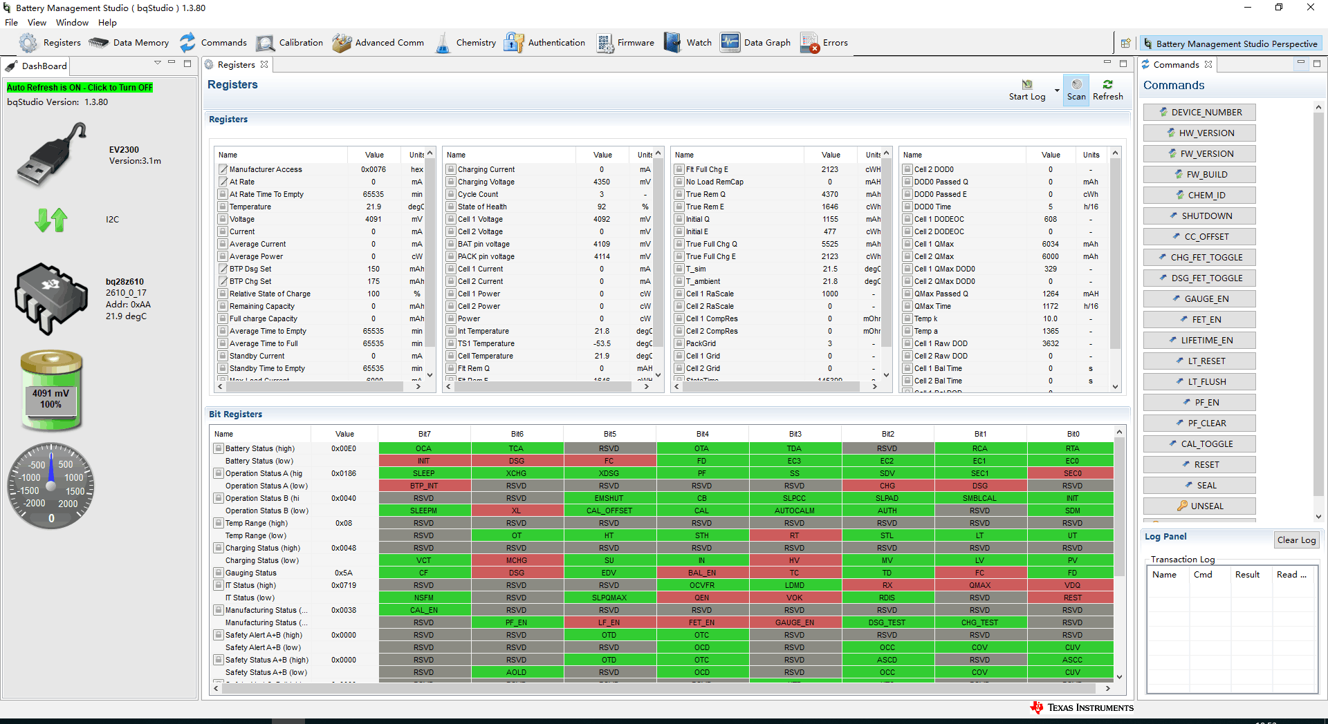Open Data Memory via its chip icon

pos(99,43)
